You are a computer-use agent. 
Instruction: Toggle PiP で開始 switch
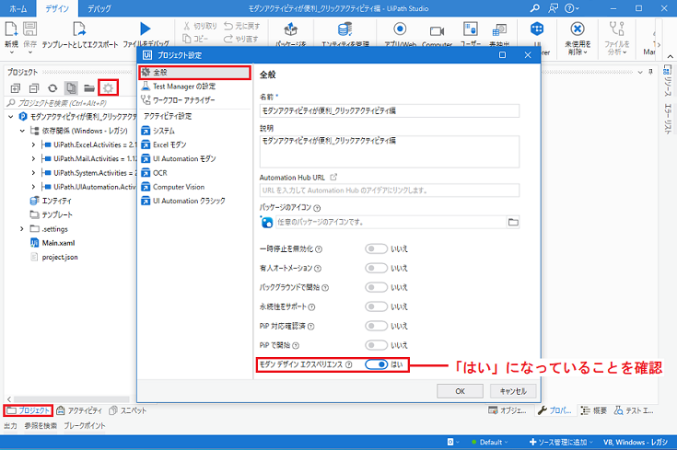pyautogui.click(x=376, y=345)
